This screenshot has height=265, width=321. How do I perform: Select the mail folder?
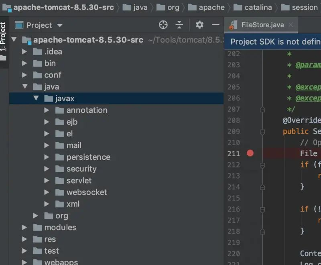click(68, 145)
